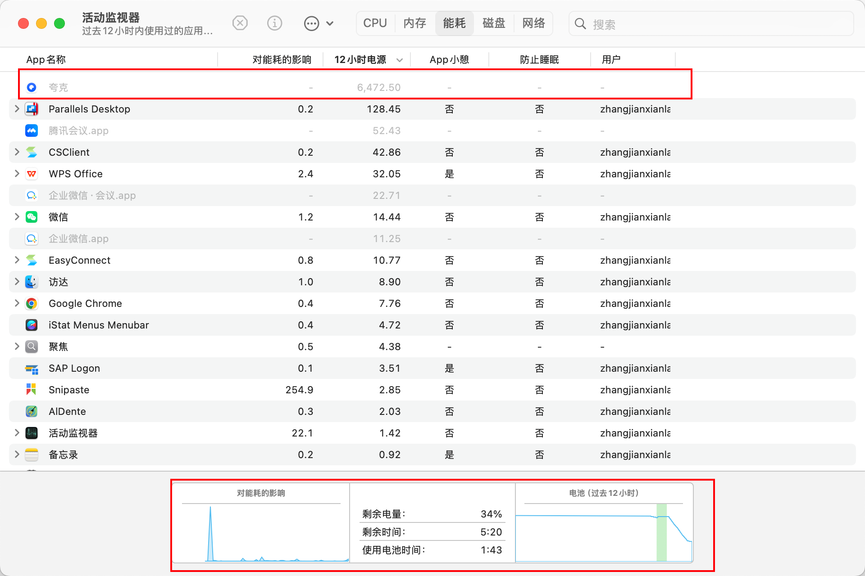Screen dimensions: 865x576
Task: Expand the Parallels Desktop row
Action: coord(17,109)
